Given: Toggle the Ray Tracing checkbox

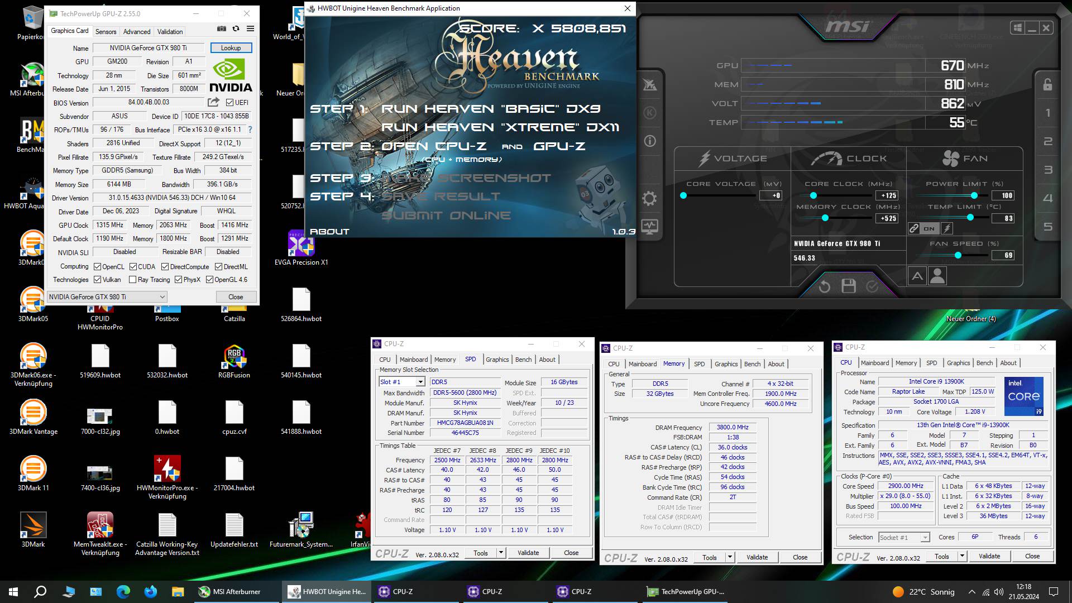Looking at the screenshot, I should (132, 280).
